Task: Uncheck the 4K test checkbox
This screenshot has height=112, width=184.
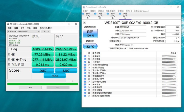Action: [x=9, y=54]
